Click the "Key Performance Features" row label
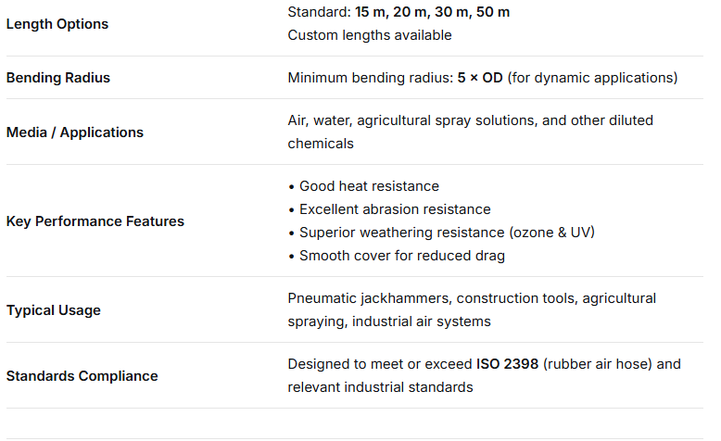Screen dimensions: 721x441 point(95,221)
